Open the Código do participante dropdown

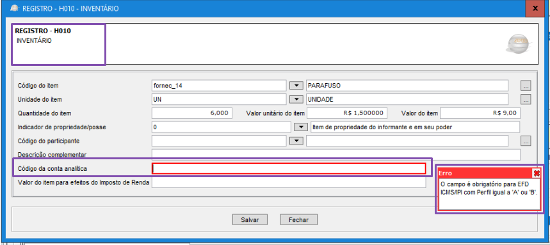point(296,141)
